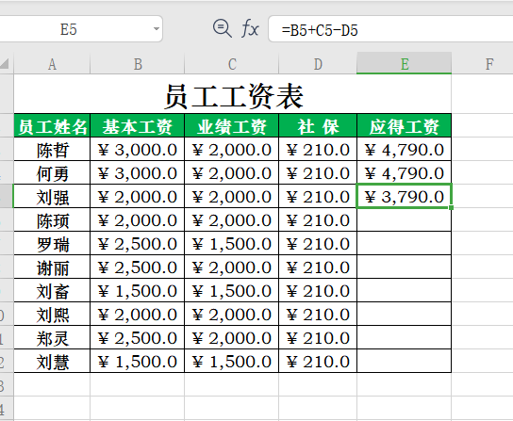Select the name cell 陈哲

[x=52, y=149]
